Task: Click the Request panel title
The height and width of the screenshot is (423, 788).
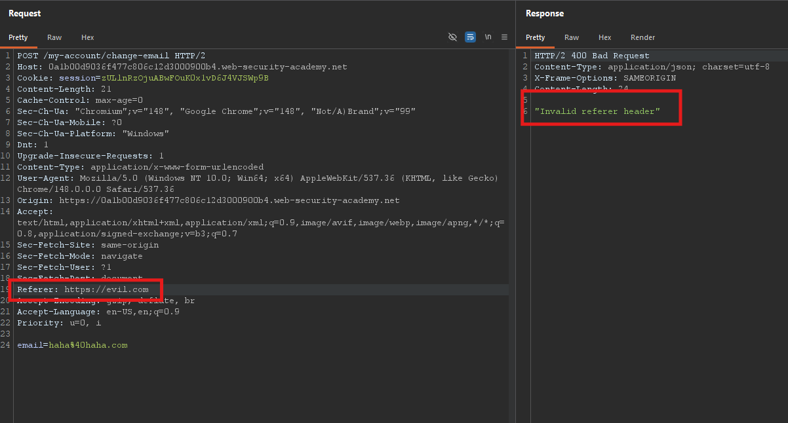Action: pos(24,13)
